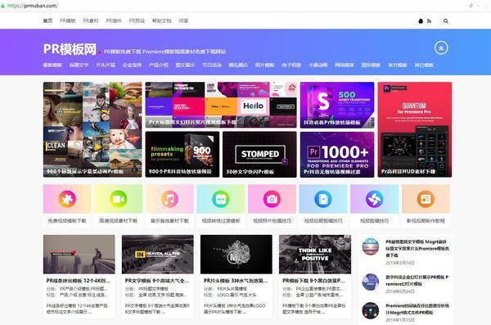Image resolution: width=491 pixels, height=325 pixels.
Task: Open the PR片头模板 3种水气泡效果 article title
Action: [236, 281]
